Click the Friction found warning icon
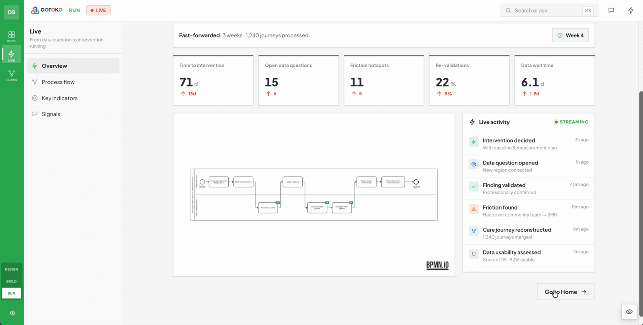The image size is (643, 325). (474, 209)
